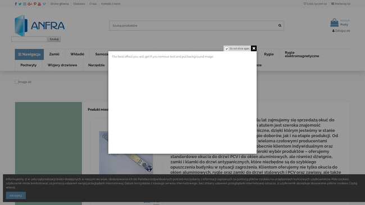Open the Google Plus icon
The image size is (365, 205).
coord(30,4)
